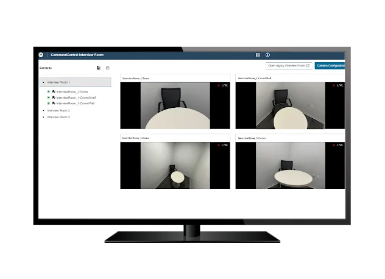Image resolution: width=385 pixels, height=279 pixels.
Task: Open the InterviewRoom_1-CovertShelf live video feed
Action: (x=290, y=105)
